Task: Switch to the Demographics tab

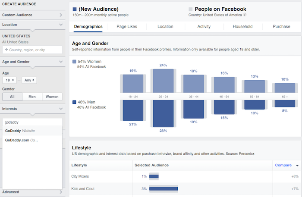Action: tap(88, 27)
